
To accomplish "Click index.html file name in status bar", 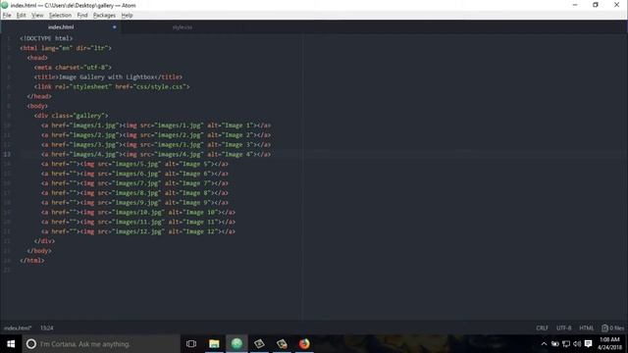I will (x=18, y=328).
